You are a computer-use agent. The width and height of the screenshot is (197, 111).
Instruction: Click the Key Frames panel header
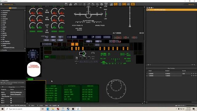coord(171,68)
